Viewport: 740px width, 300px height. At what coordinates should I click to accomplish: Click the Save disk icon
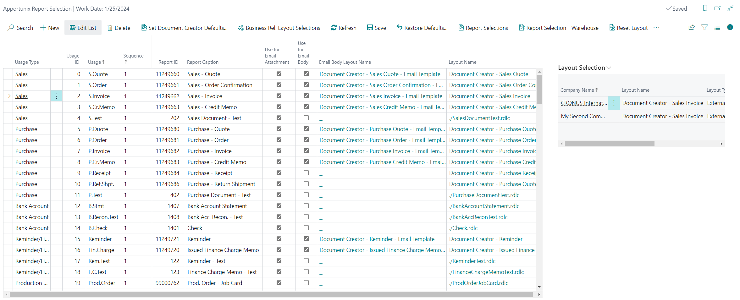[370, 28]
